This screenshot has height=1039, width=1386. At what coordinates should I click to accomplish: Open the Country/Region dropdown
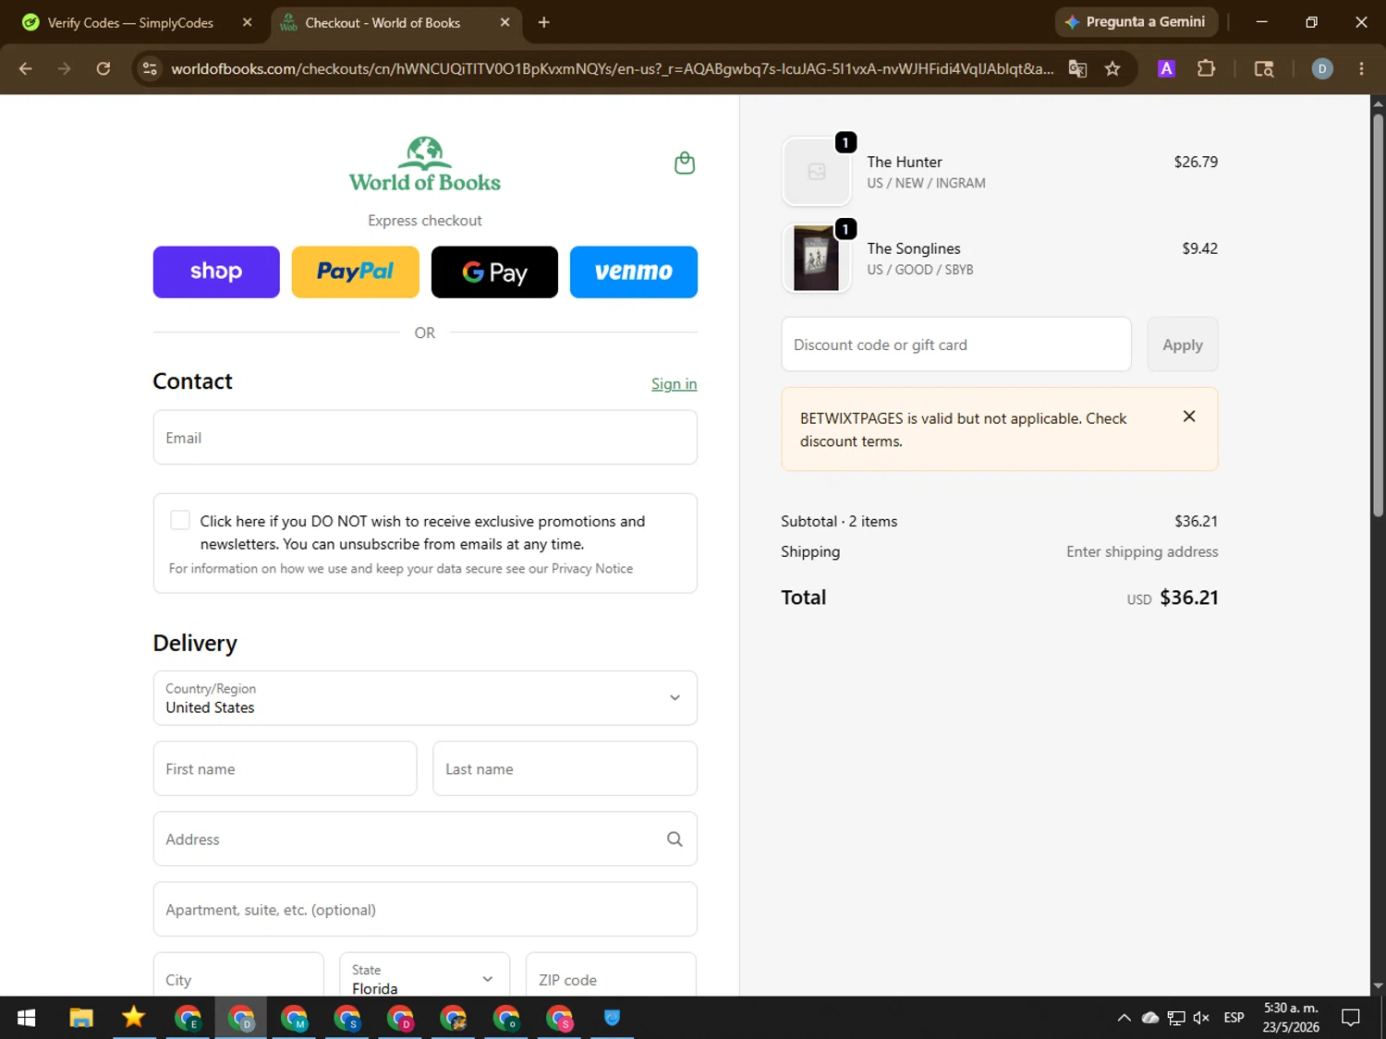425,698
